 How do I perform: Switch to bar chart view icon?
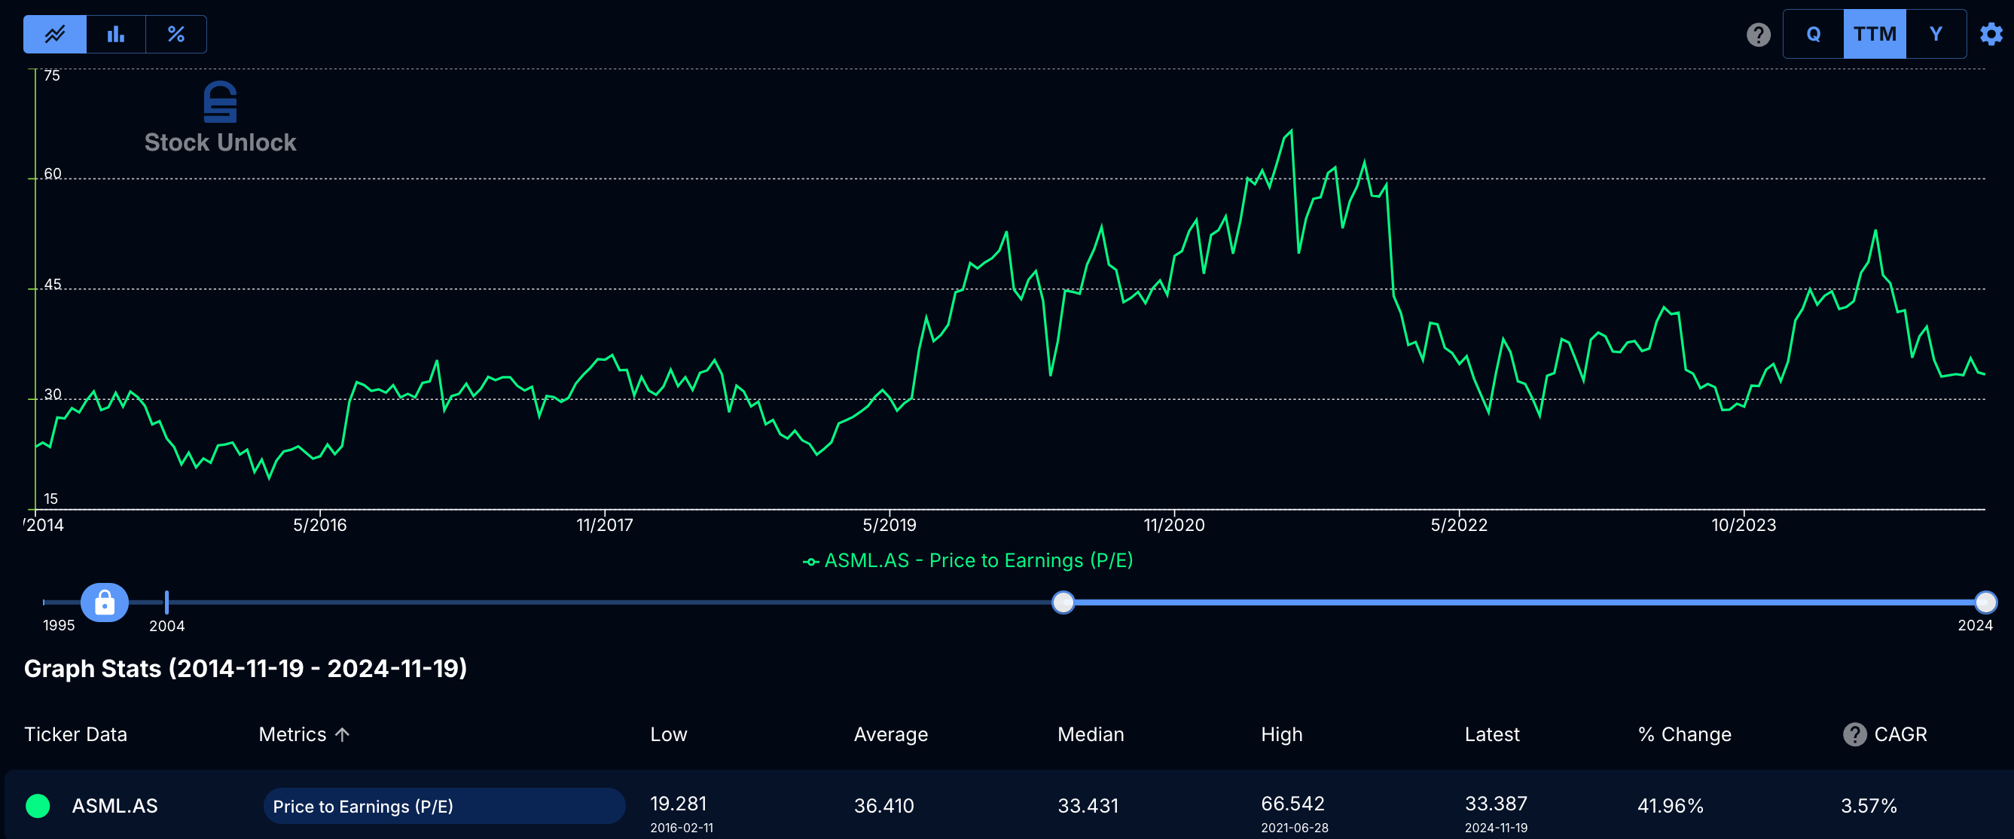coord(116,35)
